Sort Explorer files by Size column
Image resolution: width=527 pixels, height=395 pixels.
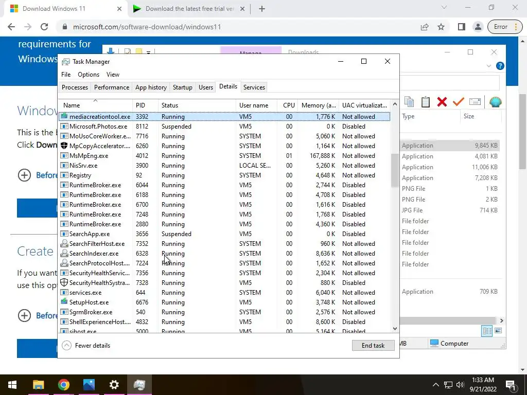(481, 116)
